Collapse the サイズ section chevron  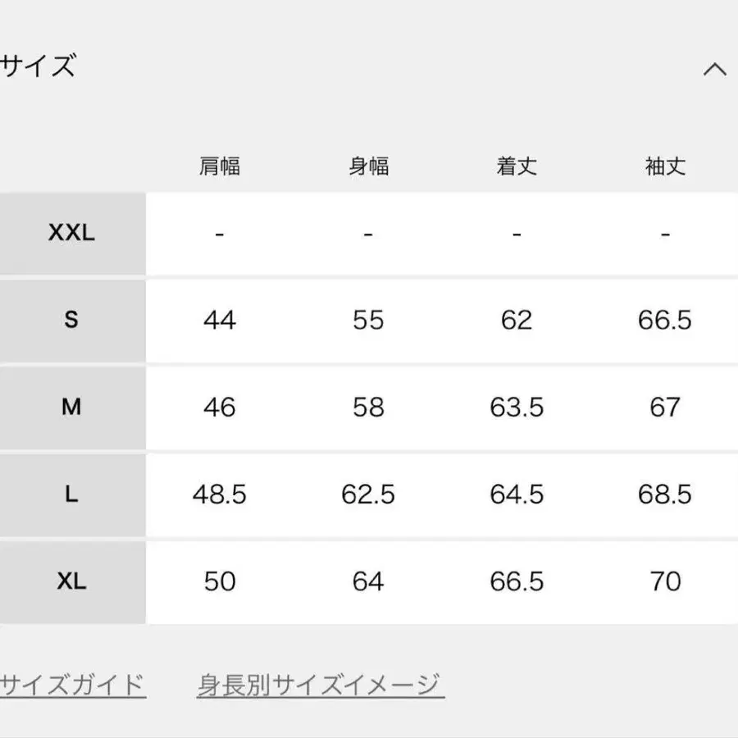[714, 70]
